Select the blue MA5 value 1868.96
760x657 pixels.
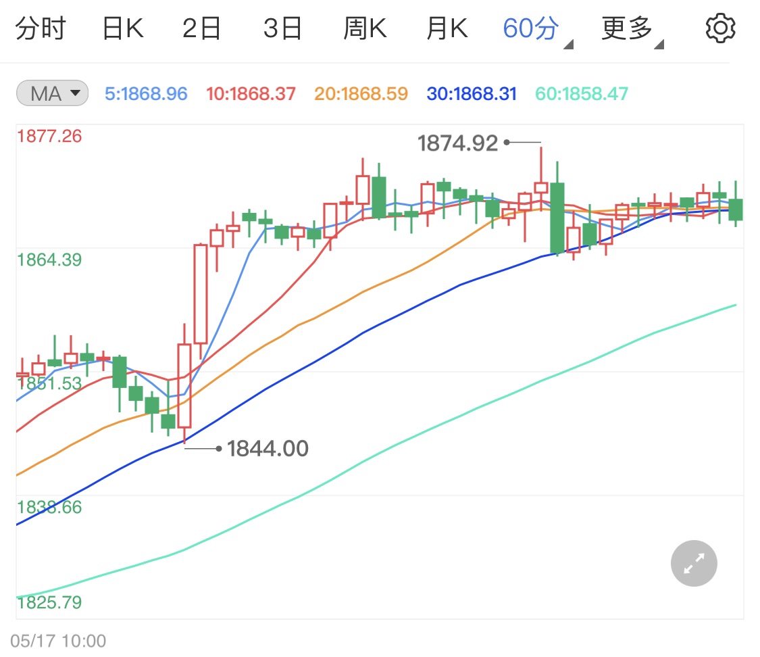[146, 93]
